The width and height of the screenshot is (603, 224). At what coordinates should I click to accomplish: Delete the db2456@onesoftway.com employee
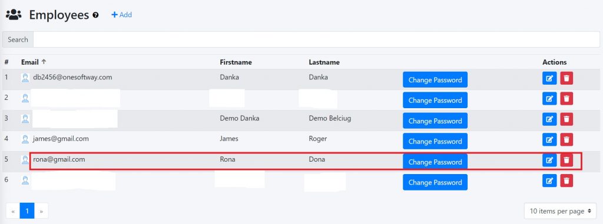(566, 78)
